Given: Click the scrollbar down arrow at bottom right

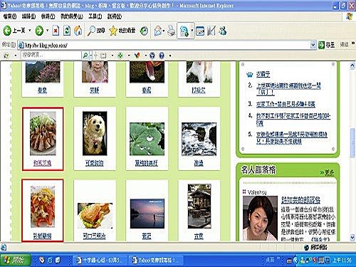Looking at the screenshot, I should click(x=352, y=237).
